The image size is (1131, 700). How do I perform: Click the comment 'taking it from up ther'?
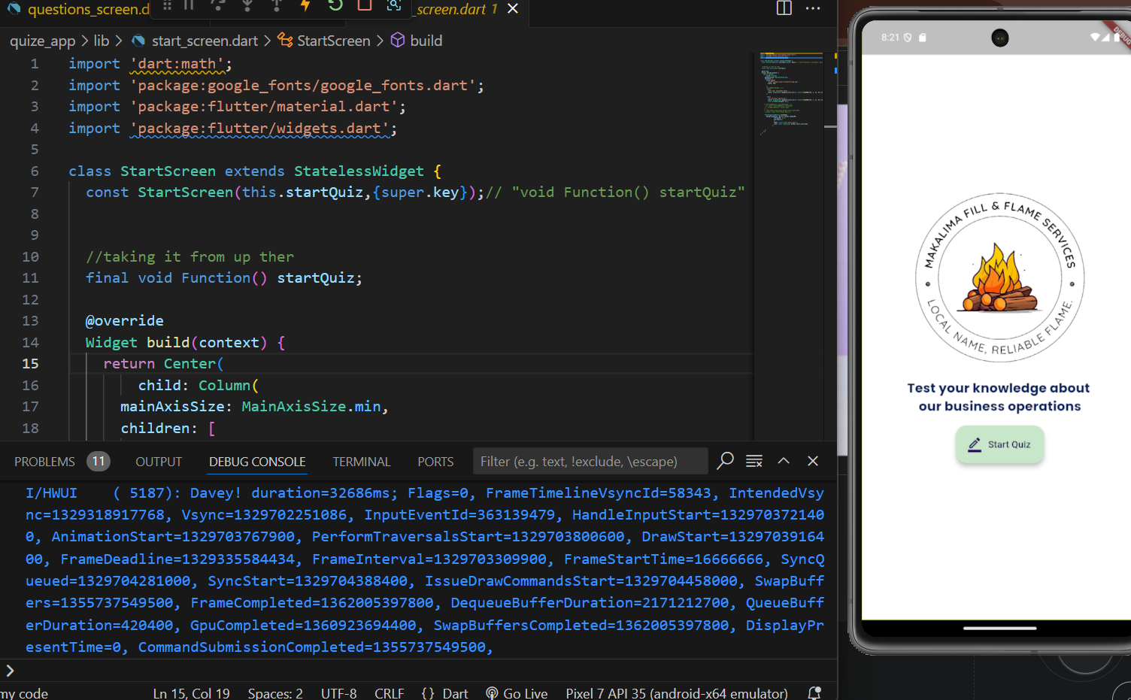click(x=190, y=256)
